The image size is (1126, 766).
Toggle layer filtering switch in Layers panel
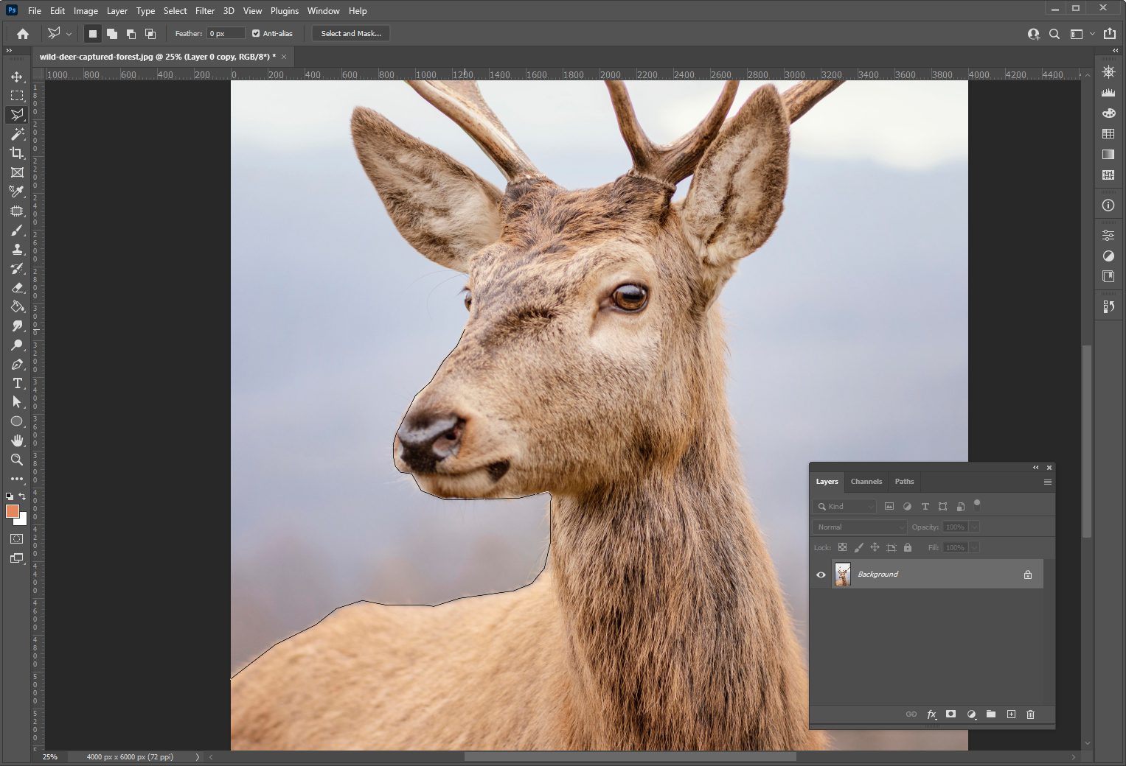pyautogui.click(x=977, y=505)
